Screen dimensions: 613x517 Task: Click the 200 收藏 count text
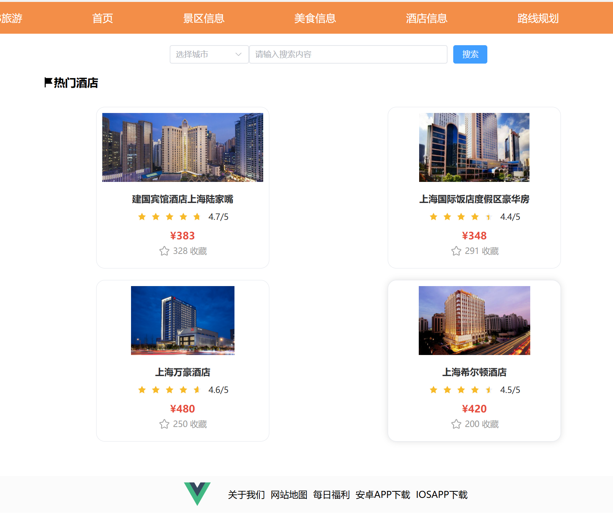pos(482,424)
